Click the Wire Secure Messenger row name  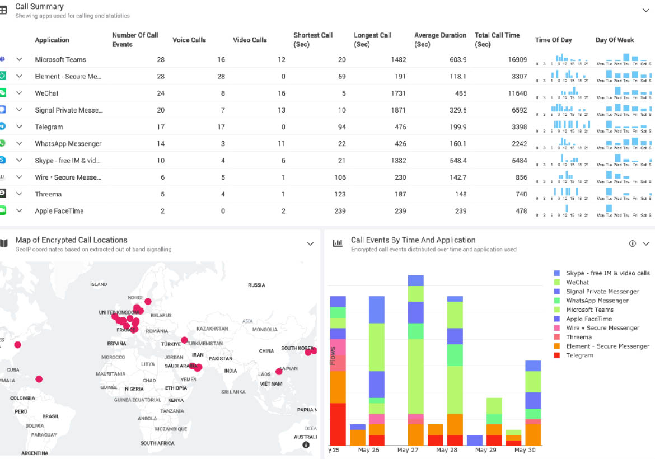click(x=68, y=177)
